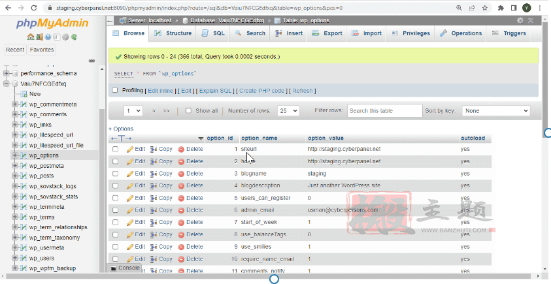Image resolution: width=551 pixels, height=284 pixels.
Task: Check the blogname row checkbox
Action: [x=115, y=174]
